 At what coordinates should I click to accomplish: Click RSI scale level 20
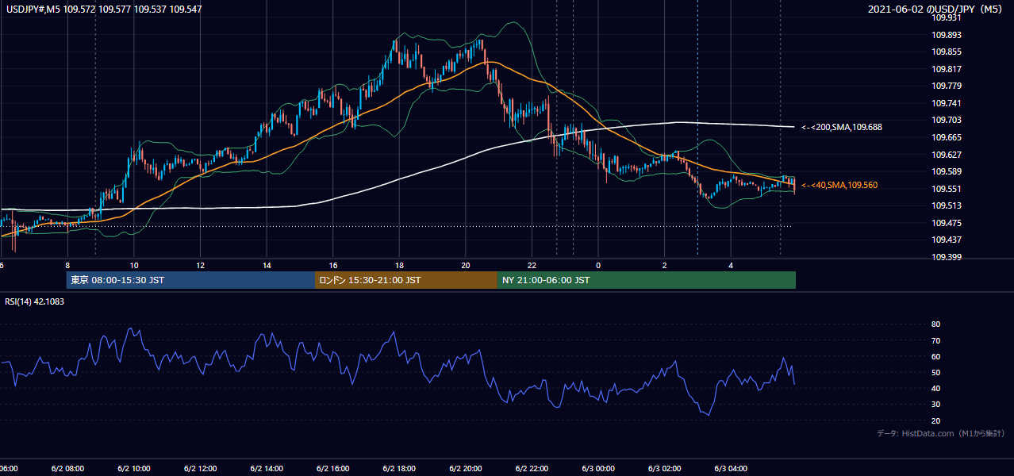[935, 420]
